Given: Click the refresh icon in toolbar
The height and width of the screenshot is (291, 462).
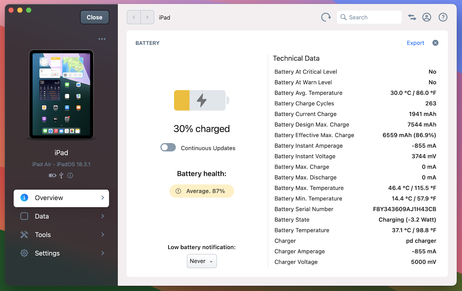Looking at the screenshot, I should [x=326, y=17].
